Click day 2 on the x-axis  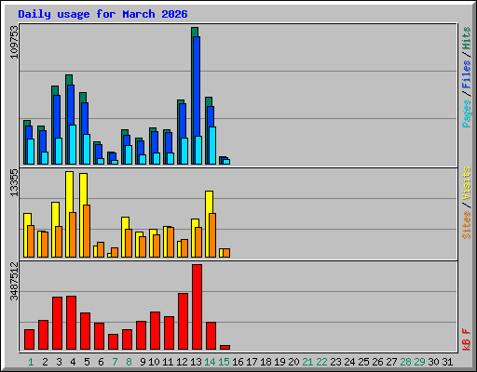(45, 362)
